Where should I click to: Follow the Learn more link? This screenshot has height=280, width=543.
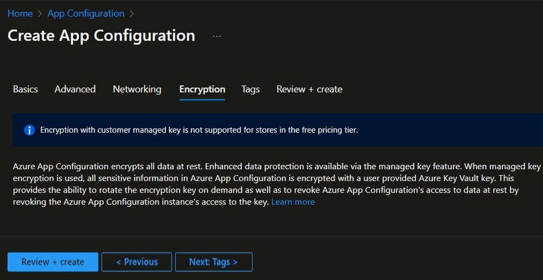coord(293,202)
